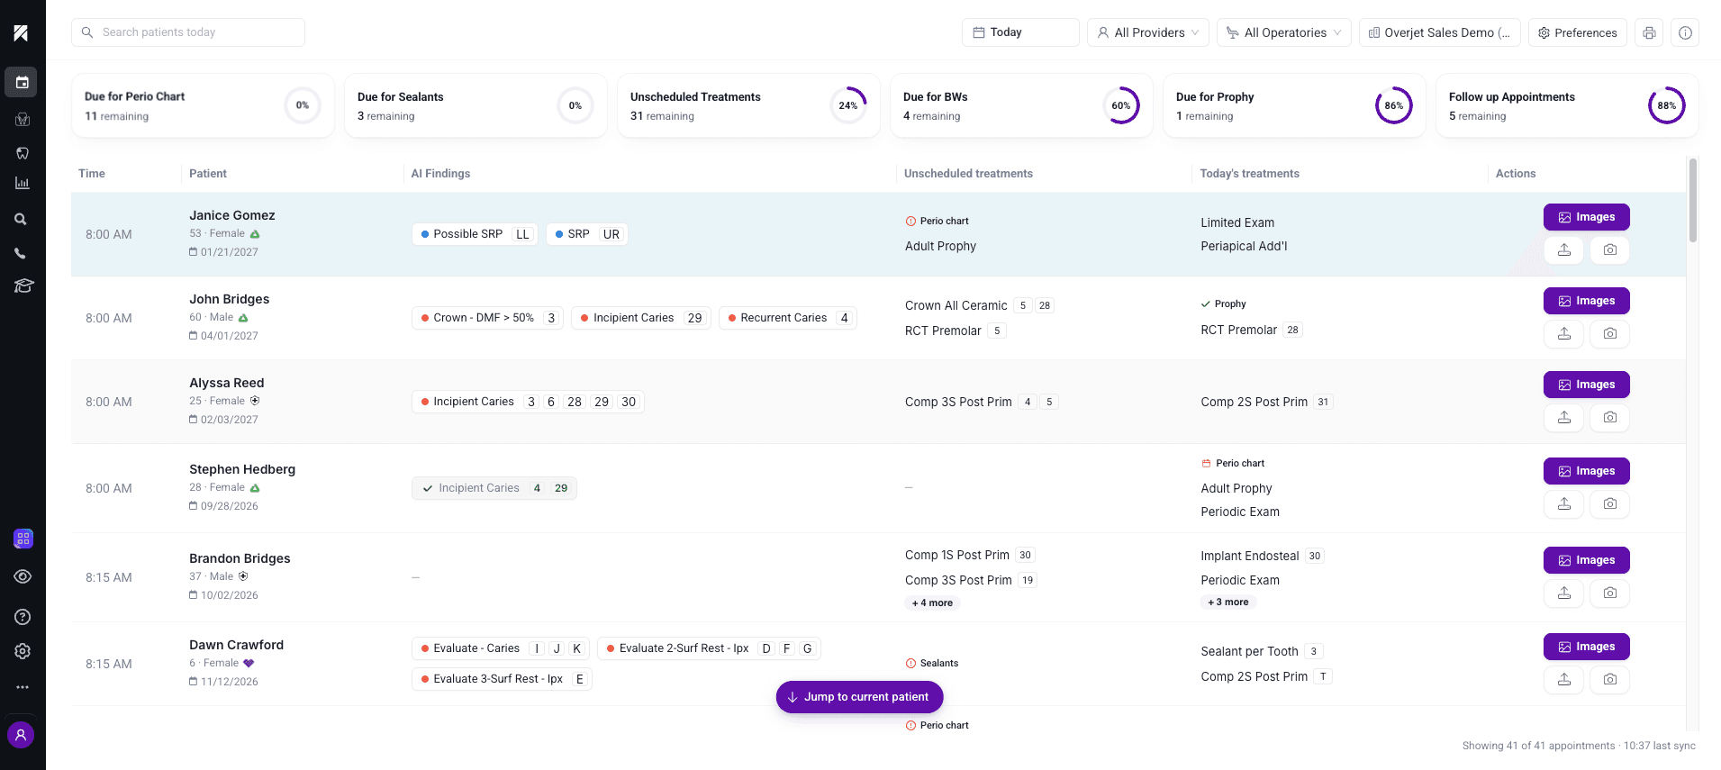The image size is (1721, 770).
Task: Click camera icon in Dawn Crawford row
Action: 1610,679
